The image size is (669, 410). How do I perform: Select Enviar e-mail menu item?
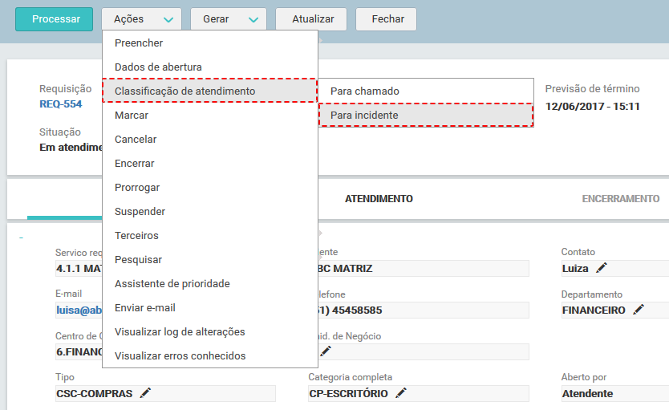pos(210,307)
